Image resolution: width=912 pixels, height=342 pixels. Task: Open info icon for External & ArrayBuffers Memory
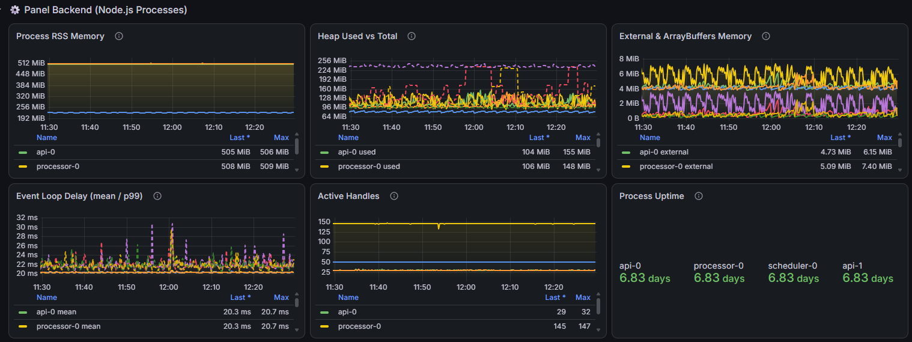(x=766, y=36)
